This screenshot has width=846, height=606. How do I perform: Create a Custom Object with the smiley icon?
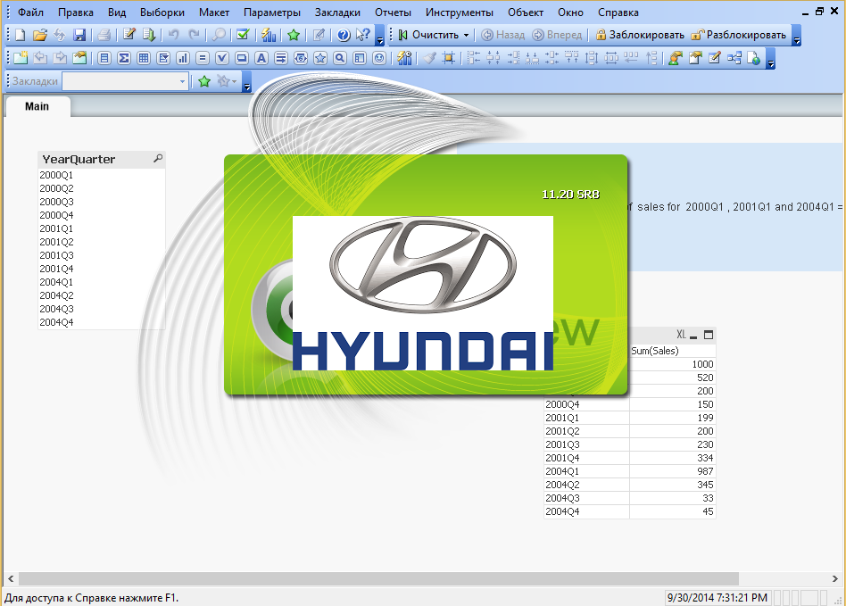click(379, 58)
